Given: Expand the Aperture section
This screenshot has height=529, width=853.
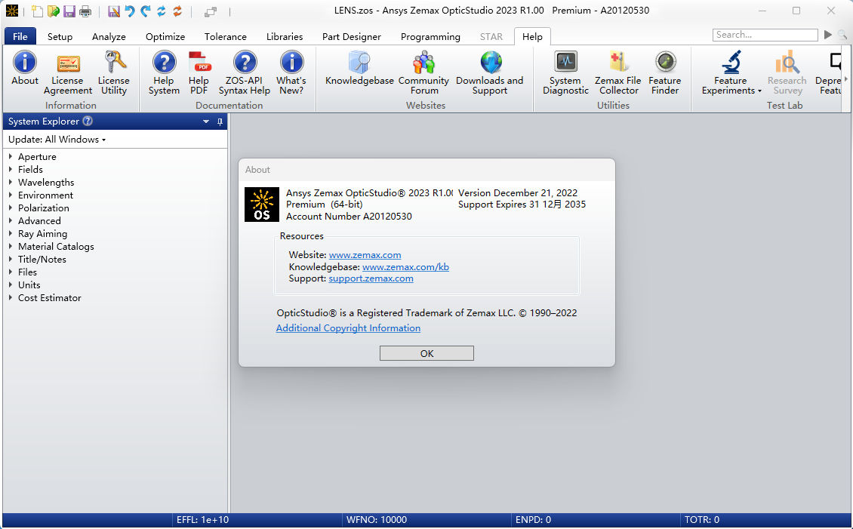Looking at the screenshot, I should tap(11, 156).
